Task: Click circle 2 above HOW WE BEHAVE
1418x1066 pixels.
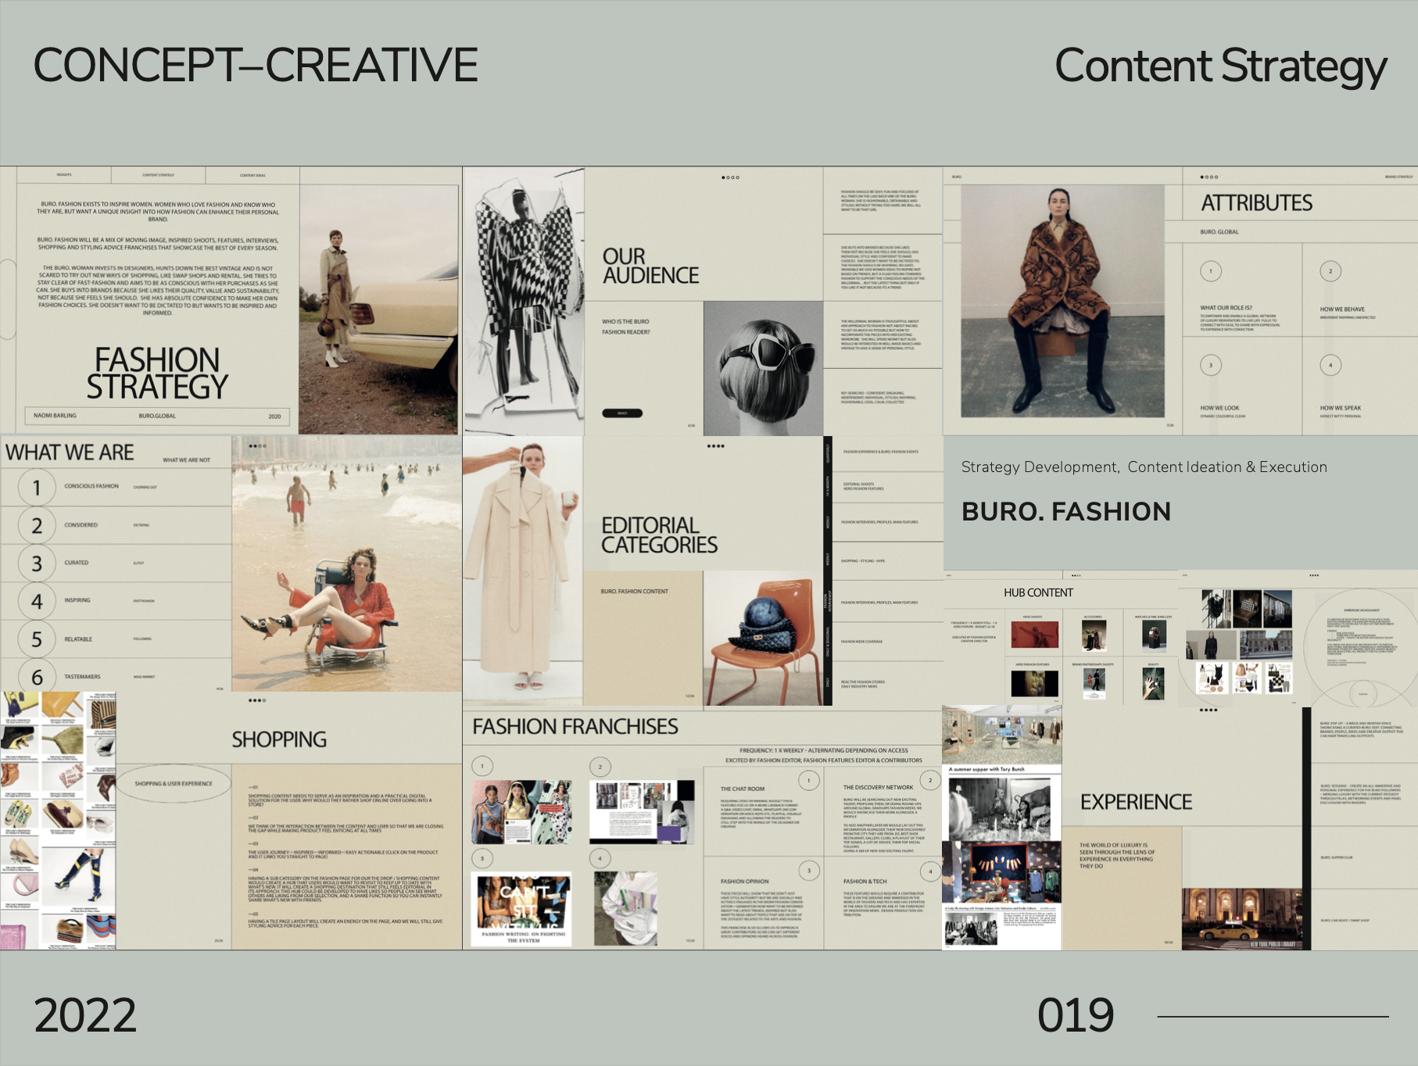Action: 1330,271
